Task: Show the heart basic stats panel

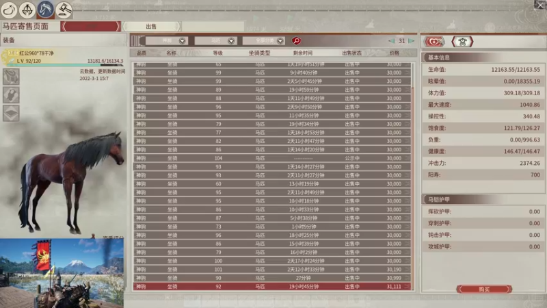Action: (x=434, y=42)
